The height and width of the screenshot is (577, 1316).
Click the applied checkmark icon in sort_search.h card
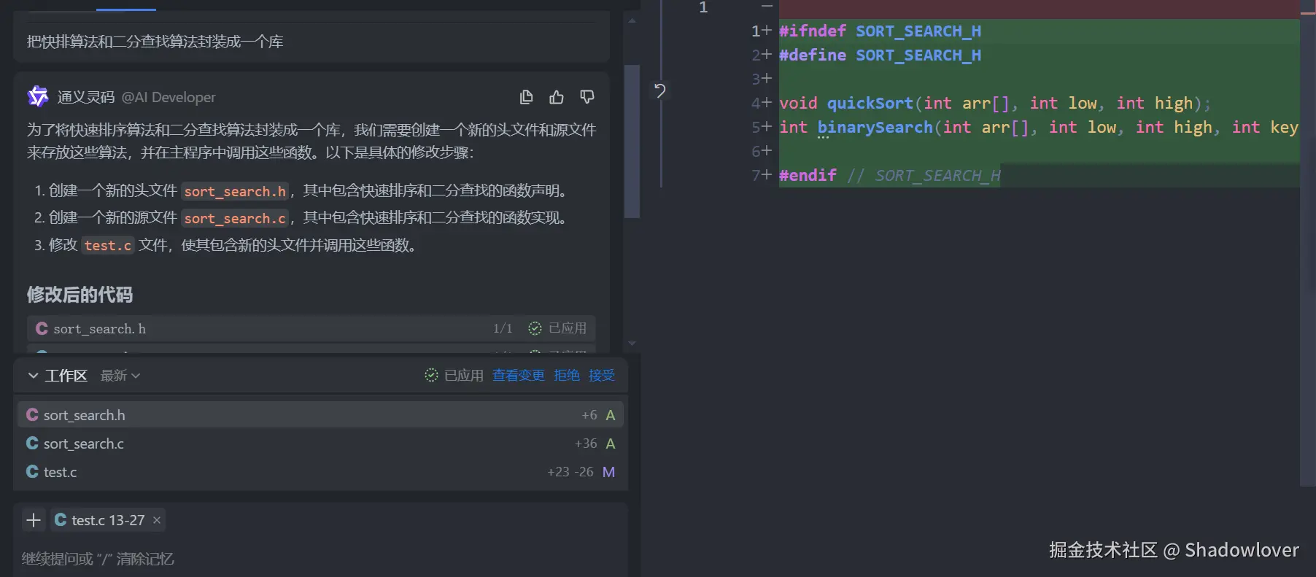(535, 328)
